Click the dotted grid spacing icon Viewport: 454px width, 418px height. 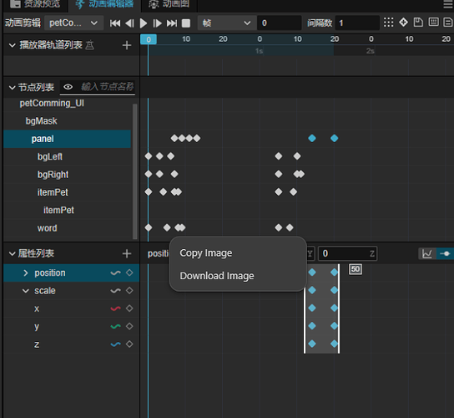click(x=389, y=23)
